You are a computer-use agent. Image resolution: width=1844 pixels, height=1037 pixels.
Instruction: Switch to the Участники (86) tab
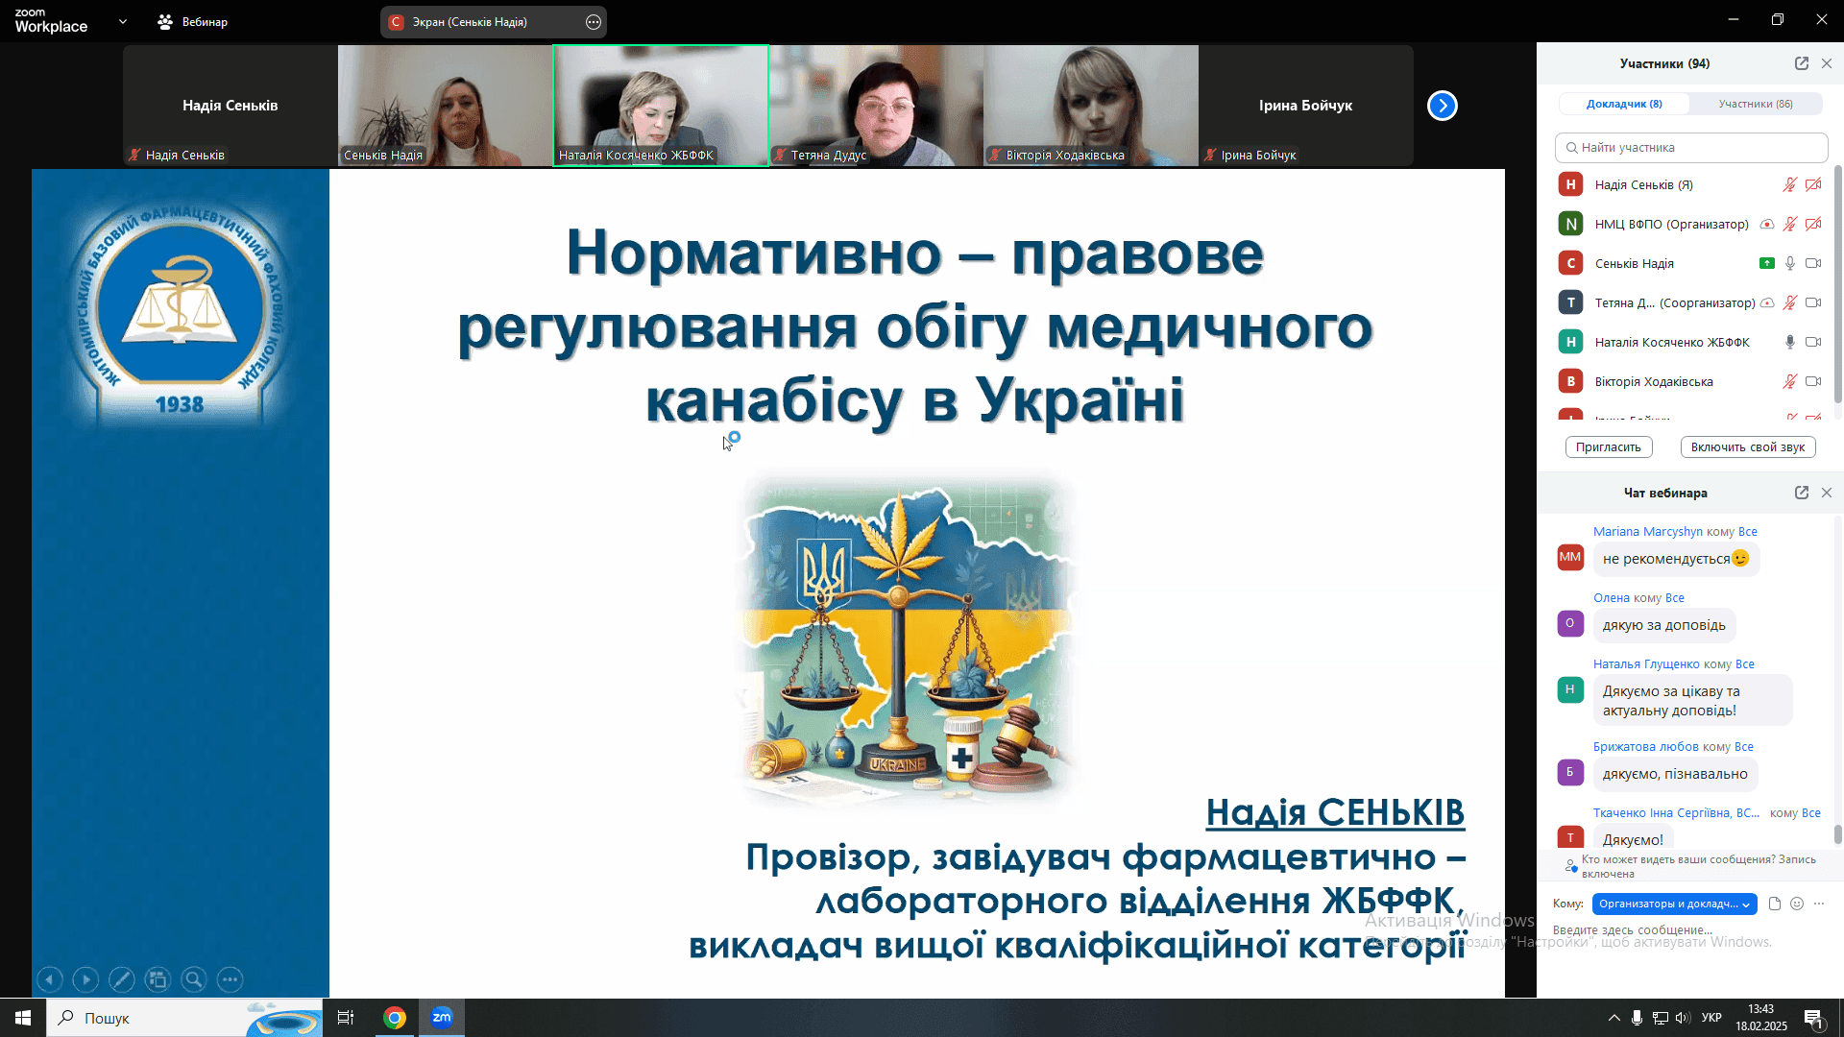point(1756,104)
